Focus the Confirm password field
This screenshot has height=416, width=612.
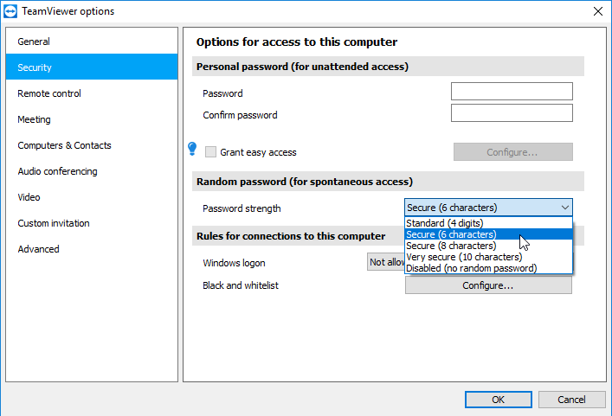coord(512,113)
